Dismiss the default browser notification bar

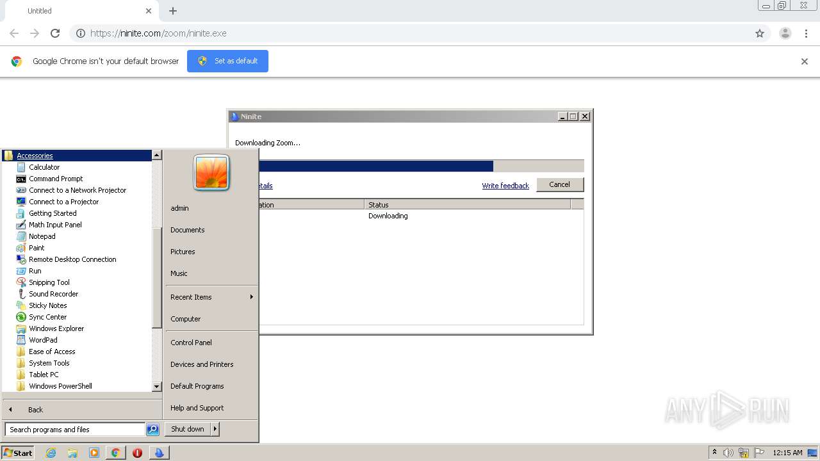tap(805, 61)
